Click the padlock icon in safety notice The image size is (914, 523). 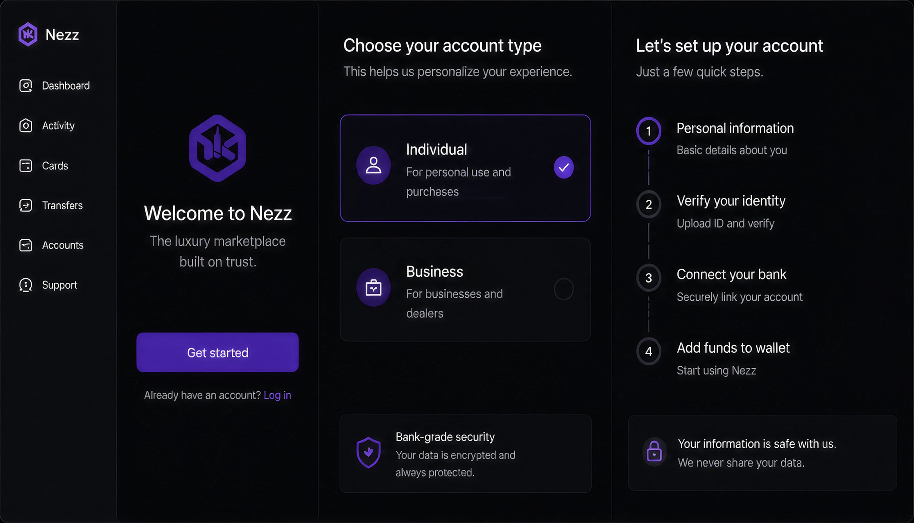[654, 451]
